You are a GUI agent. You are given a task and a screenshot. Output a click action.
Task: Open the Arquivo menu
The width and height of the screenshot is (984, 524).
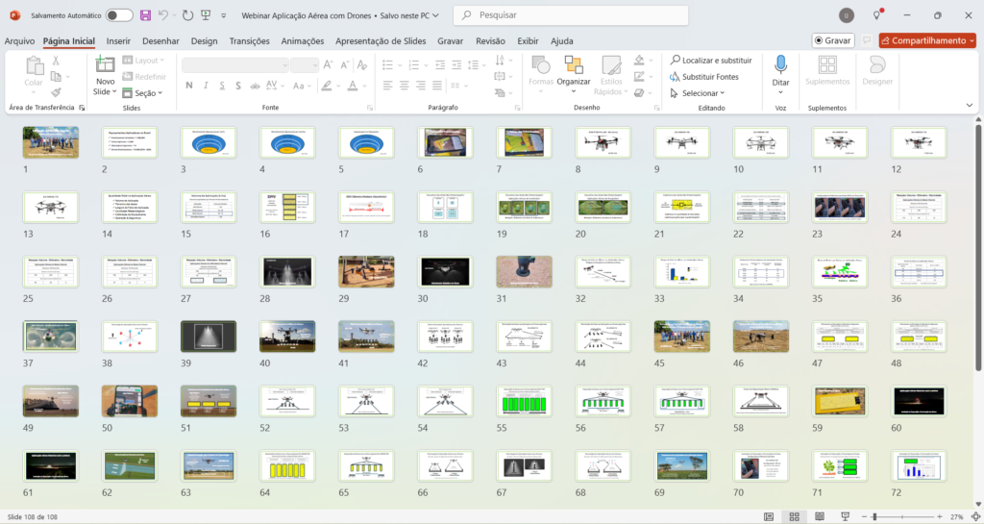point(19,41)
